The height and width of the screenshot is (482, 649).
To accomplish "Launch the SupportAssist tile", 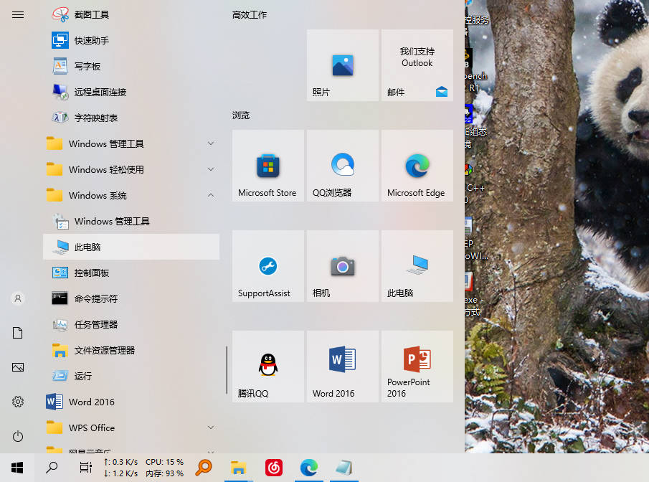I will coord(267,265).
